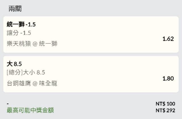Click the NT$ 292 potential payout
This screenshot has width=182, height=119.
(165, 110)
